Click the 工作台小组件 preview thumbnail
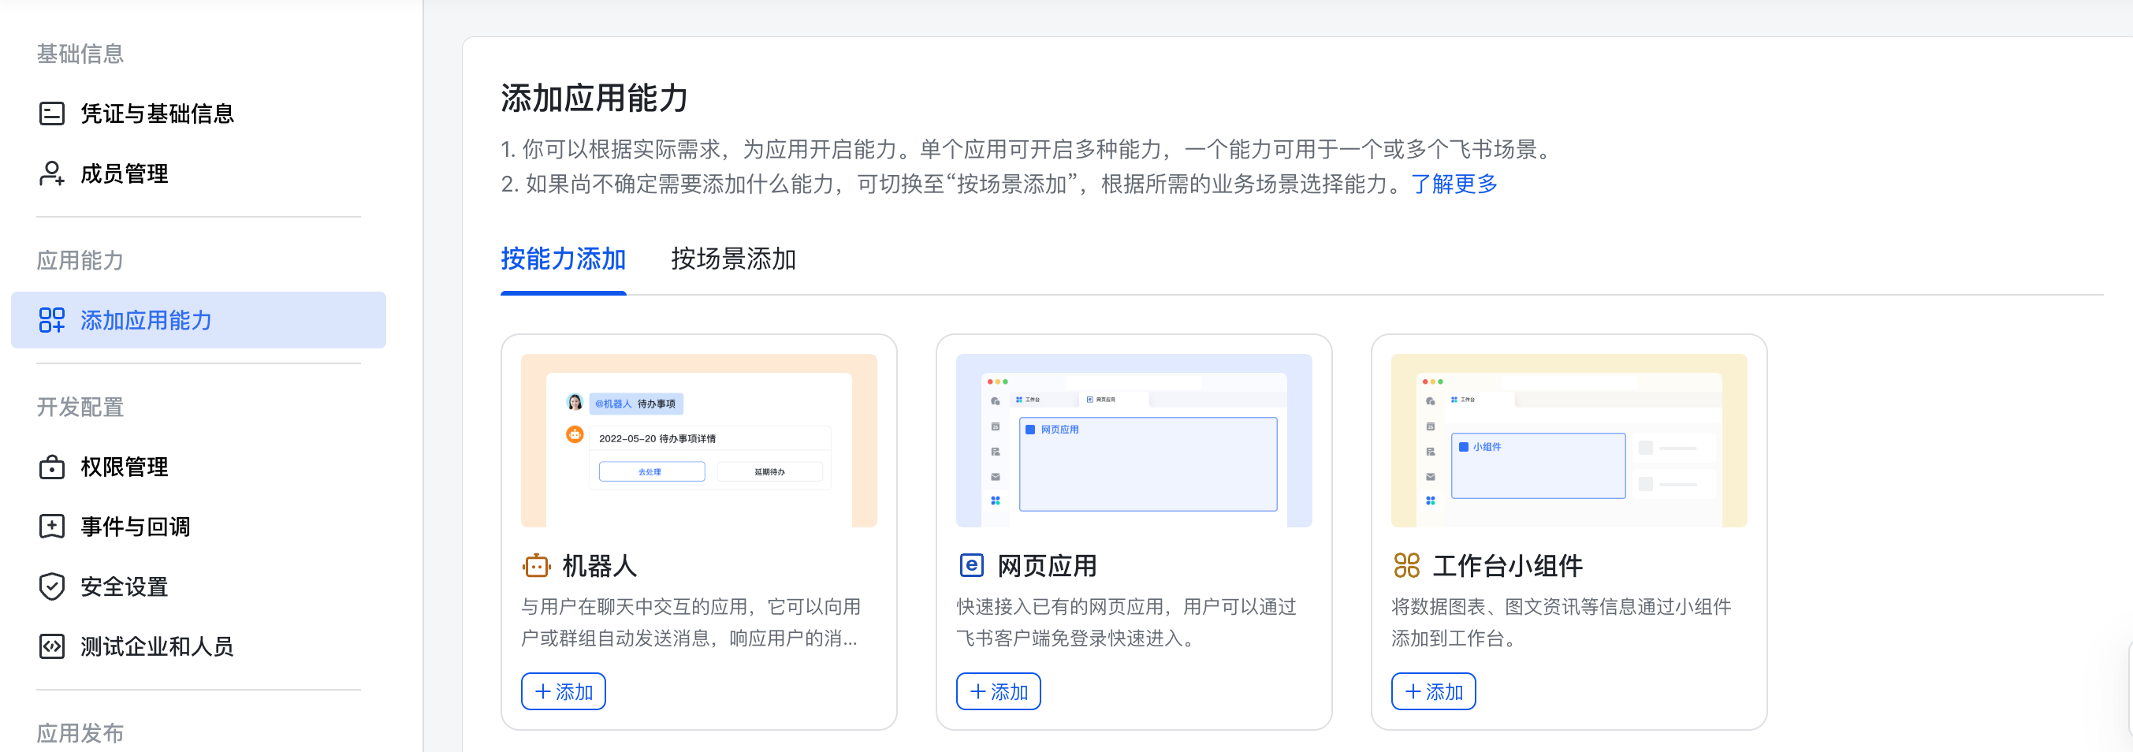2133x752 pixels. [x=1569, y=441]
